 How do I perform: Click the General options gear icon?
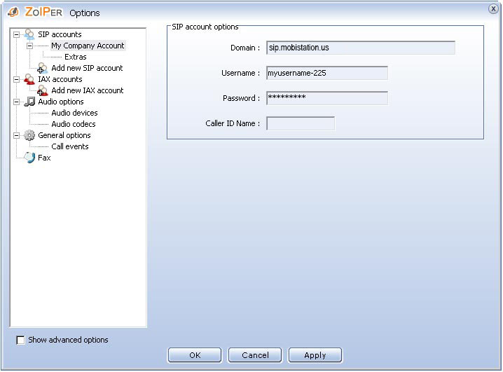click(x=29, y=135)
